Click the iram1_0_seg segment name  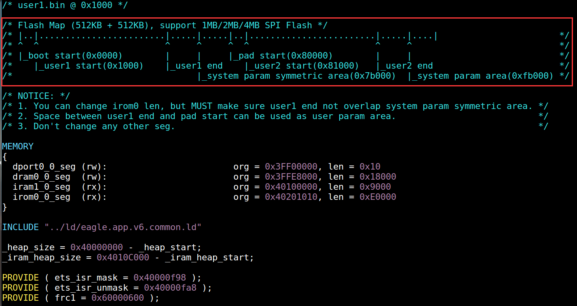tap(41, 187)
